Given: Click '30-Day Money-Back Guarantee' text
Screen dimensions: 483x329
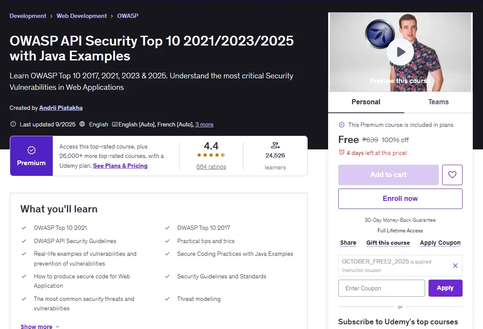Looking at the screenshot, I should (400, 220).
